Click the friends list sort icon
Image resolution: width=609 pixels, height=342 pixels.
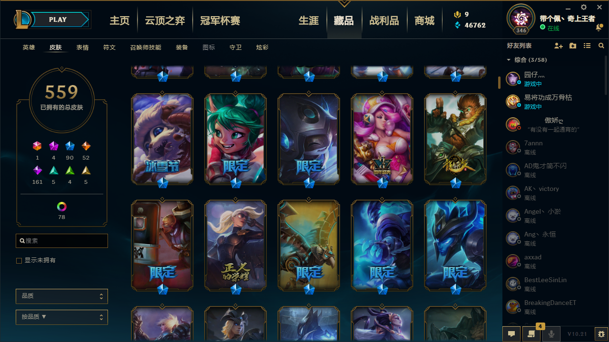point(587,46)
